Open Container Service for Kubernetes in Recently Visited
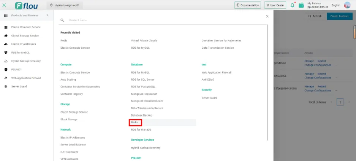The height and width of the screenshot is (161, 356). (x=222, y=40)
